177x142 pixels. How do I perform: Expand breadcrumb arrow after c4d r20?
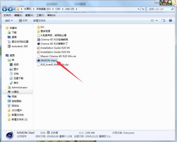click(77, 9)
